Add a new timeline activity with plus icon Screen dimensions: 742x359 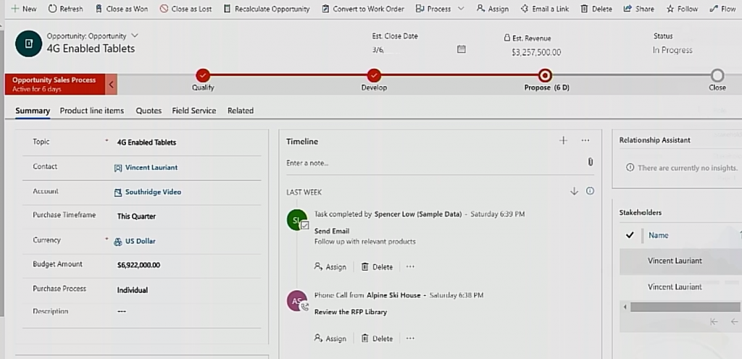[x=563, y=140]
